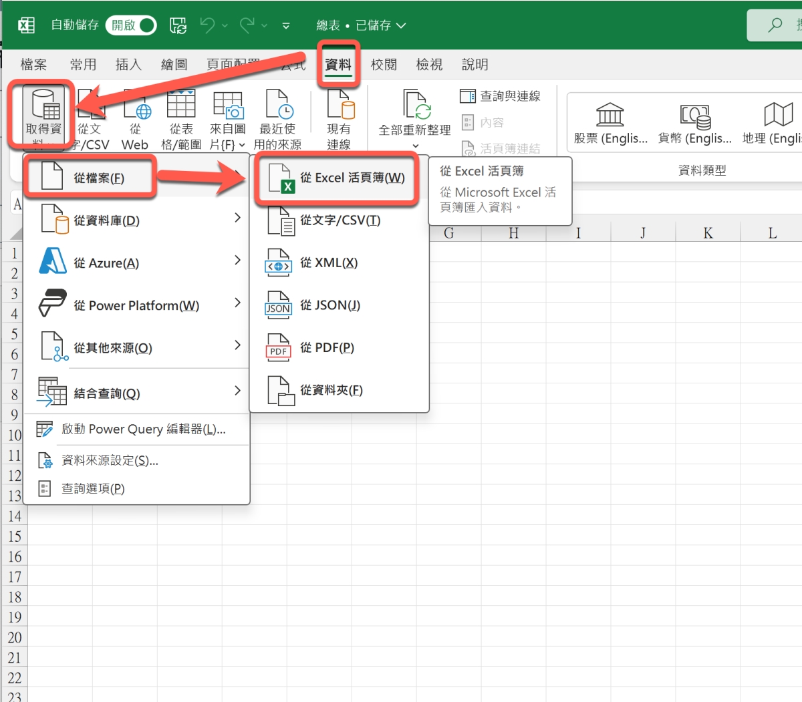This screenshot has height=702, width=802.
Task: Click 查詢選項(P) menu item
Action: pos(136,489)
